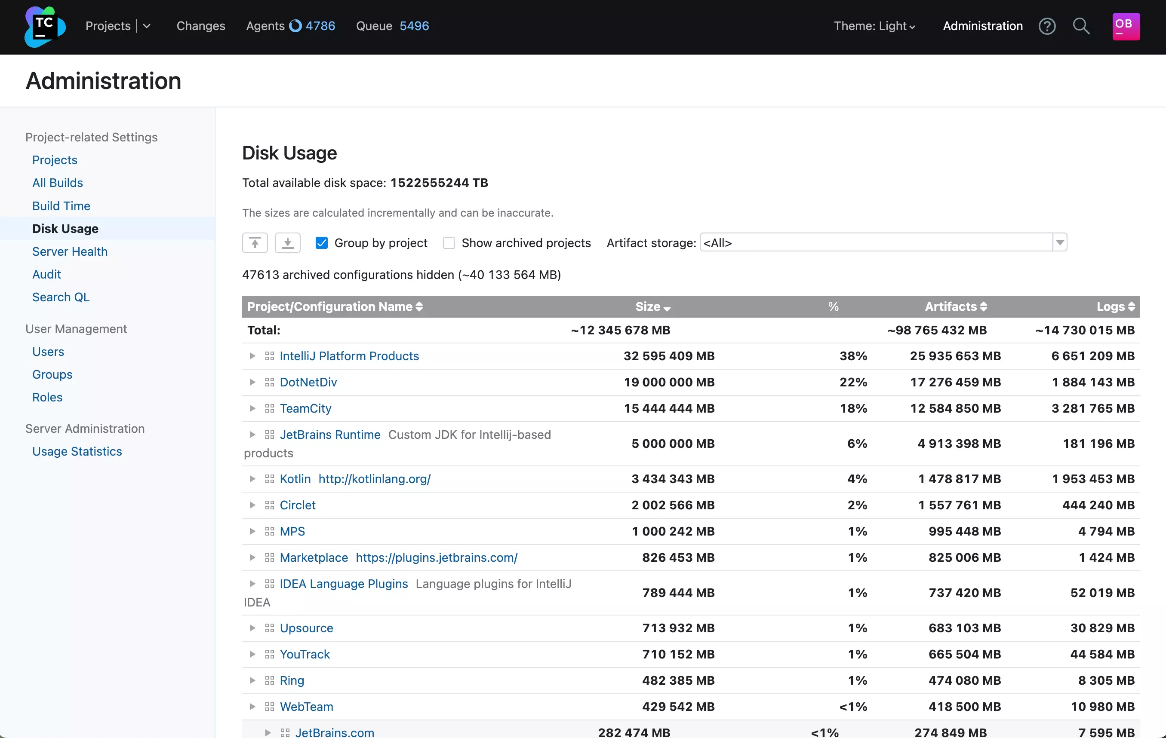Click the grid icon beside IntelliJ Platform Products
Viewport: 1166px width, 738px height.
(270, 356)
